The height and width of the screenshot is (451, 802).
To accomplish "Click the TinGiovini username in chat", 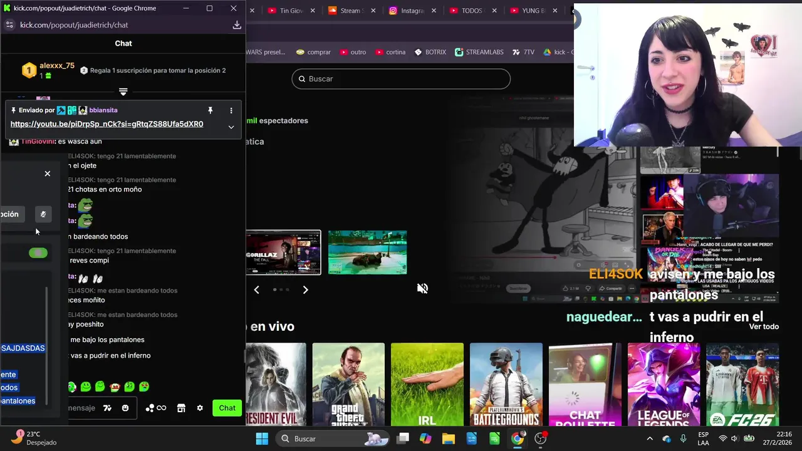I will [38, 142].
